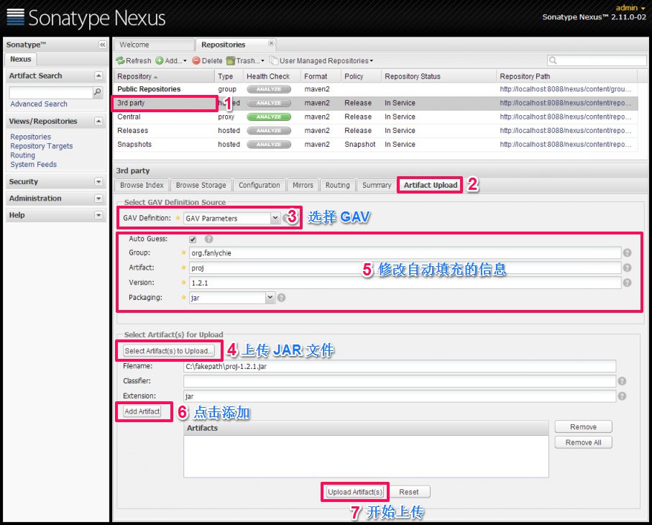Click green ANALYZE button for Central

[x=269, y=117]
